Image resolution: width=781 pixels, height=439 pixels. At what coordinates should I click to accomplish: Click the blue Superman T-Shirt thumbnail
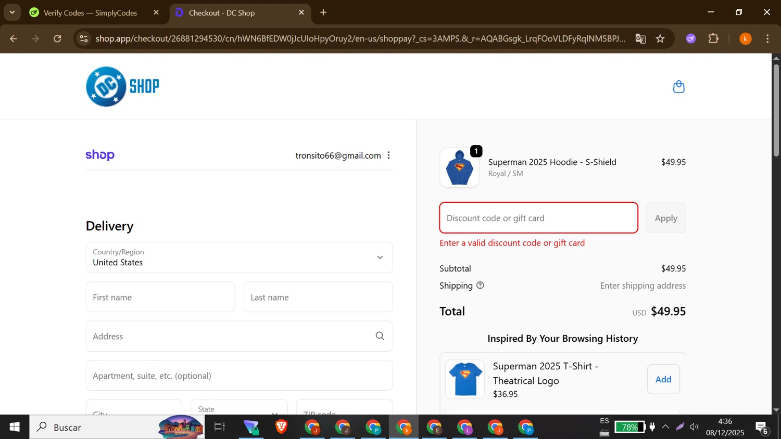point(465,379)
